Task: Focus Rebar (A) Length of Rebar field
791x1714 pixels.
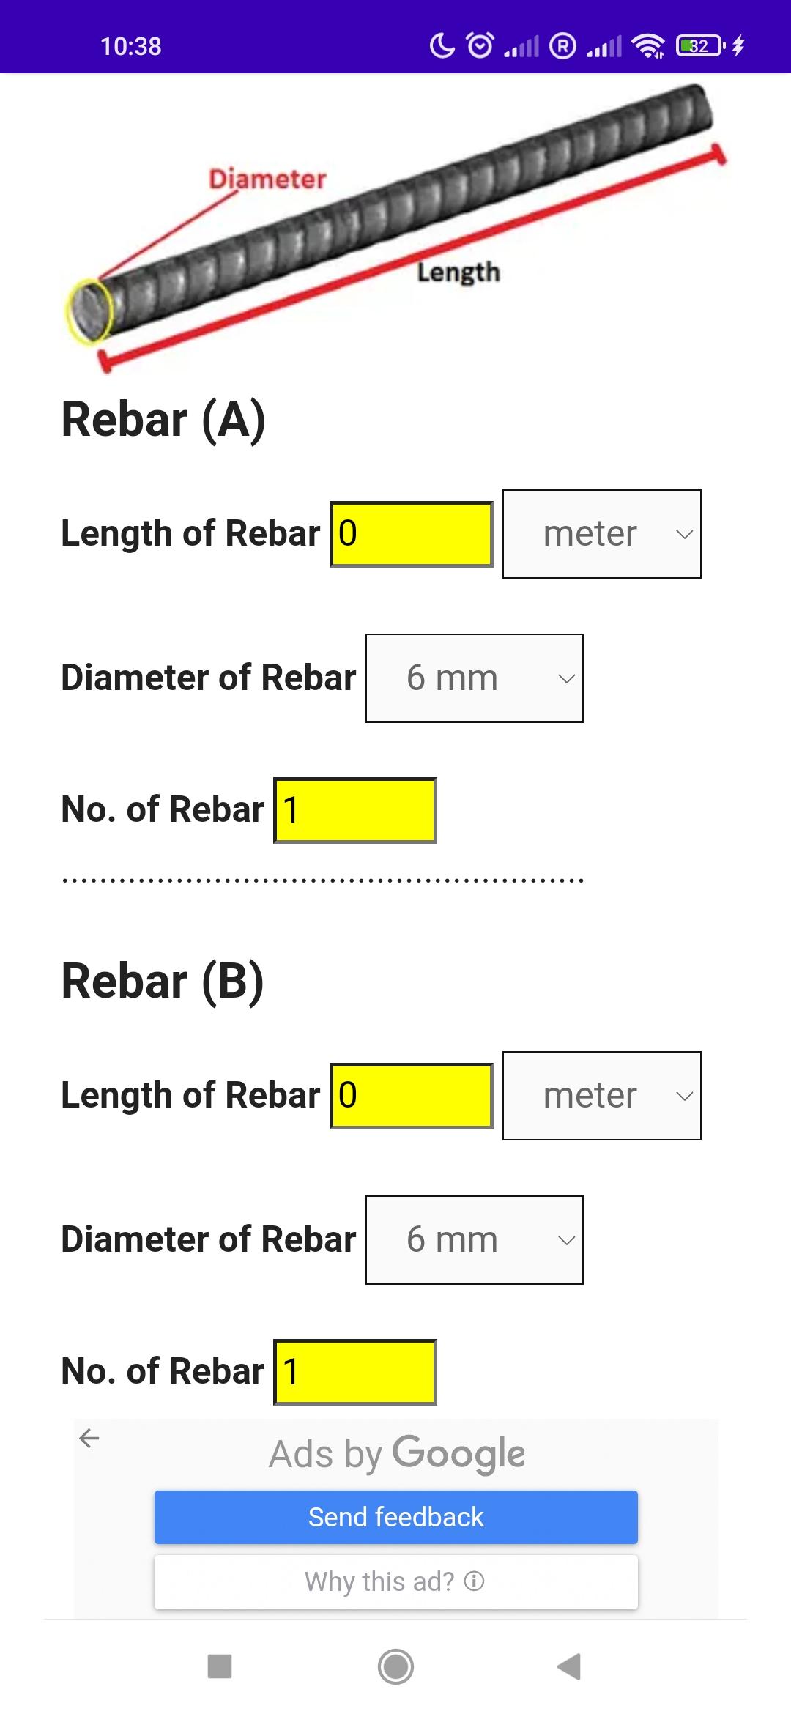Action: coord(412,534)
